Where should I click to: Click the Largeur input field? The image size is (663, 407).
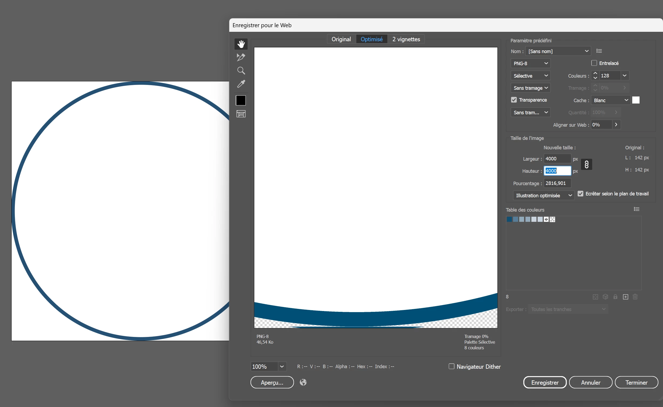(x=557, y=159)
